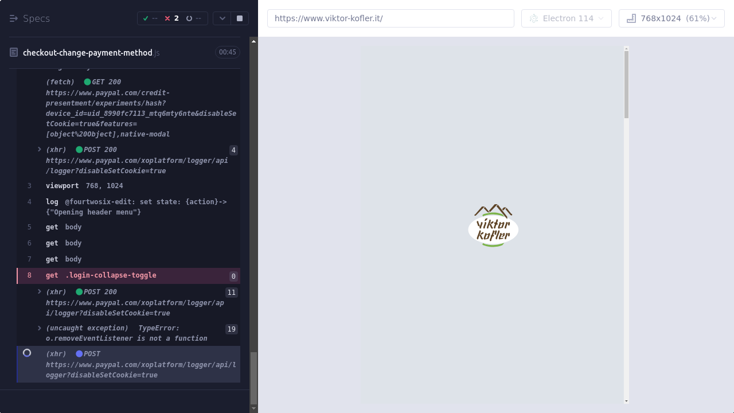Click the viewport ruler icon
734x413 pixels.
click(631, 18)
